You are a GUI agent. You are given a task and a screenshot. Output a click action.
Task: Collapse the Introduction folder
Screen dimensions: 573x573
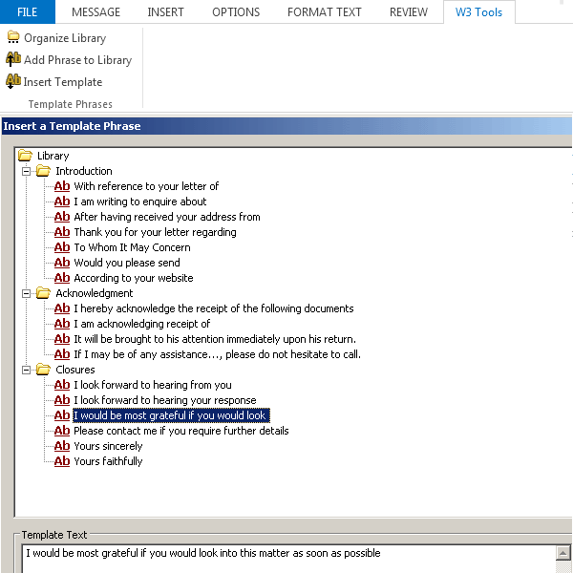point(26,171)
